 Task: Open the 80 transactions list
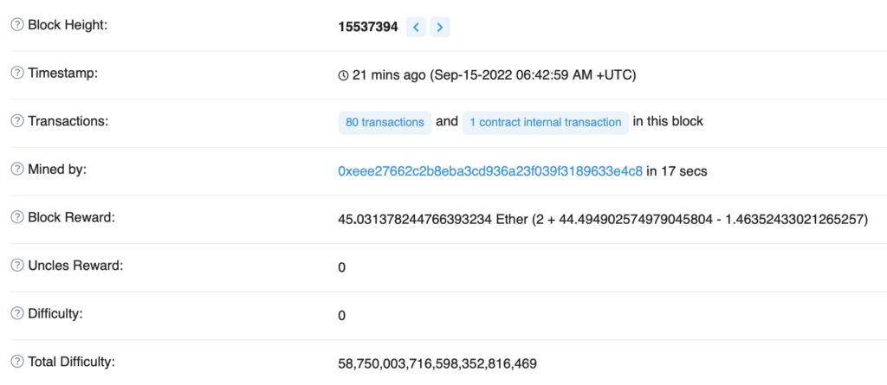coord(385,123)
